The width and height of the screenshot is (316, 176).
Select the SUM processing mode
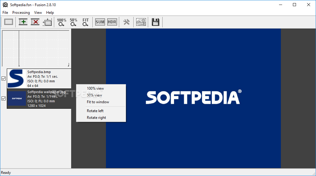tap(100, 22)
